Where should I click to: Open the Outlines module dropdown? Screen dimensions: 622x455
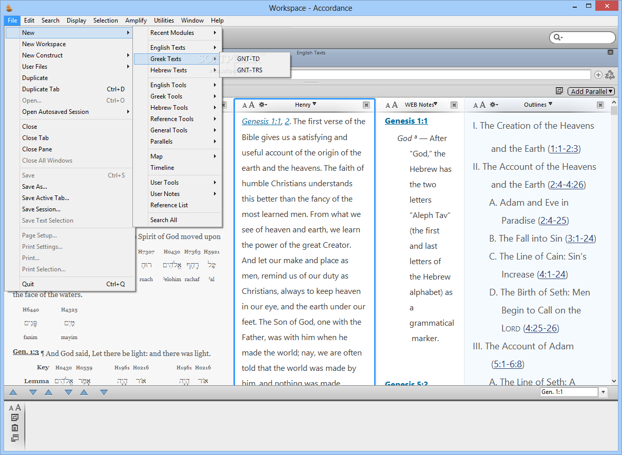(538, 105)
